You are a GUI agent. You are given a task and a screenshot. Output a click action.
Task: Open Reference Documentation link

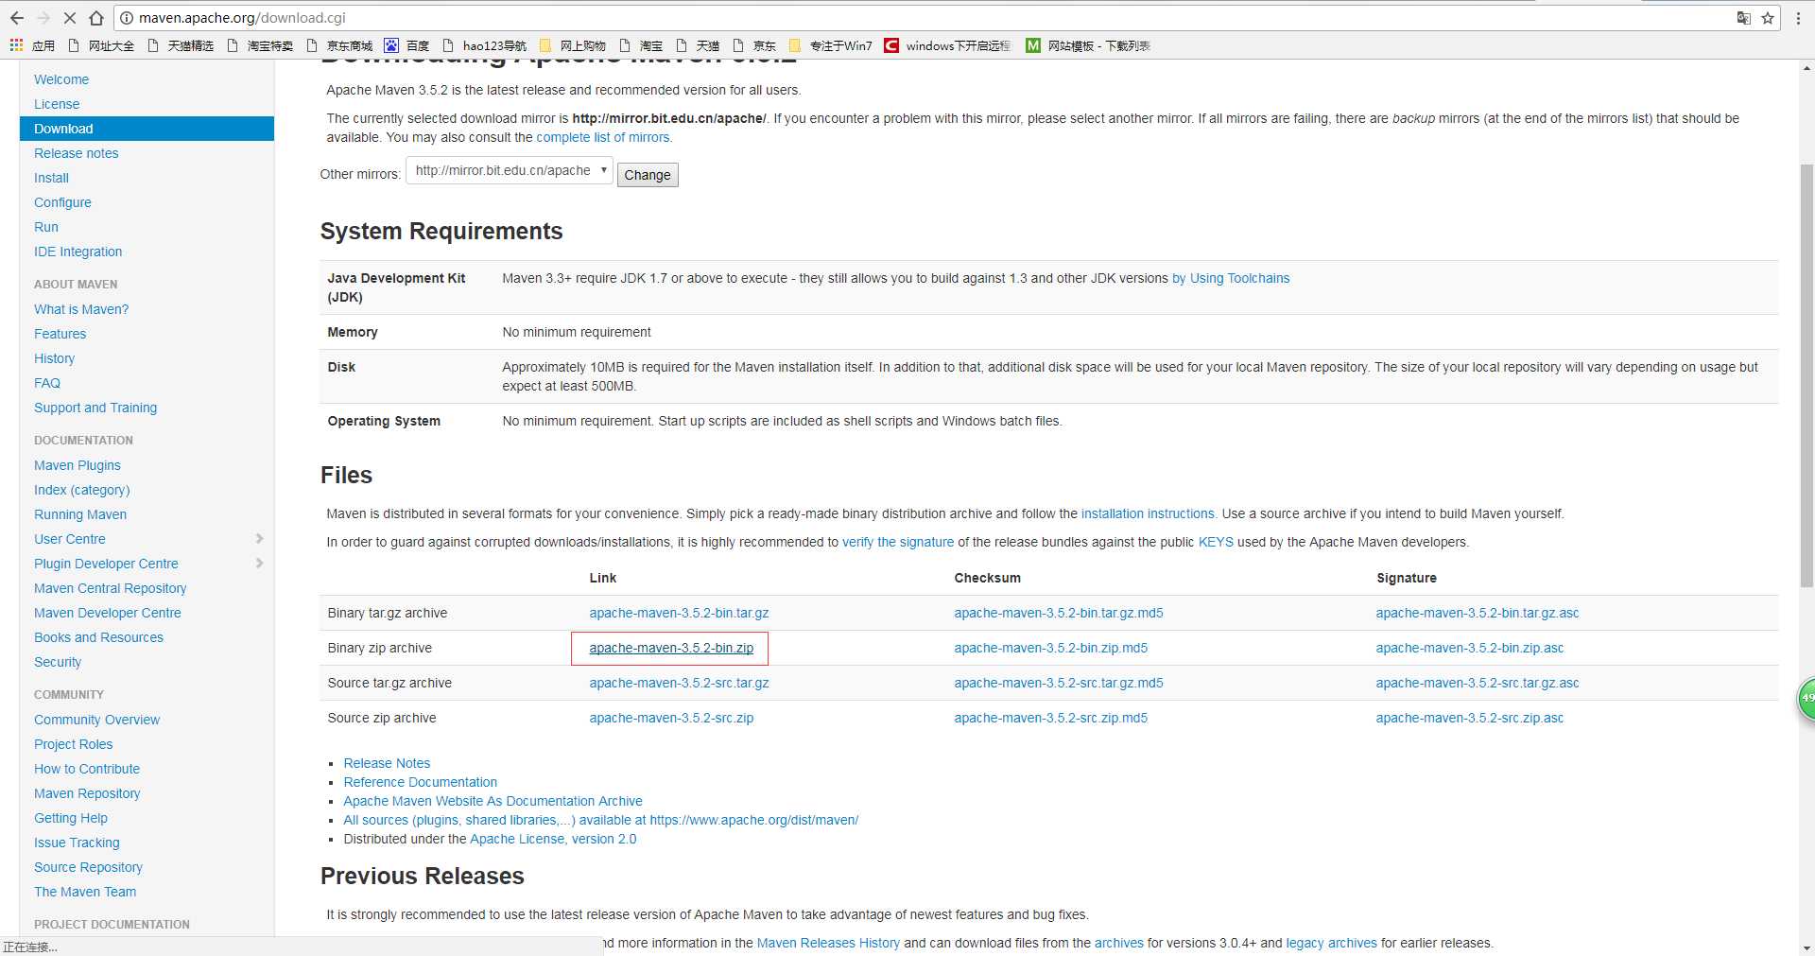pos(421,782)
